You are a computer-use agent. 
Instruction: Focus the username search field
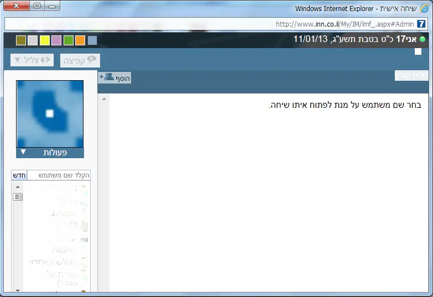(59, 175)
